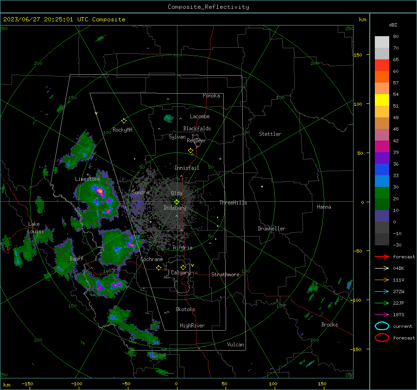417x390 pixels.
Task: Click the Lacombe label
Action: pos(200,116)
